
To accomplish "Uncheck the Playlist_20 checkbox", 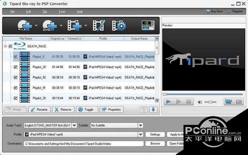I will coord(16,67).
